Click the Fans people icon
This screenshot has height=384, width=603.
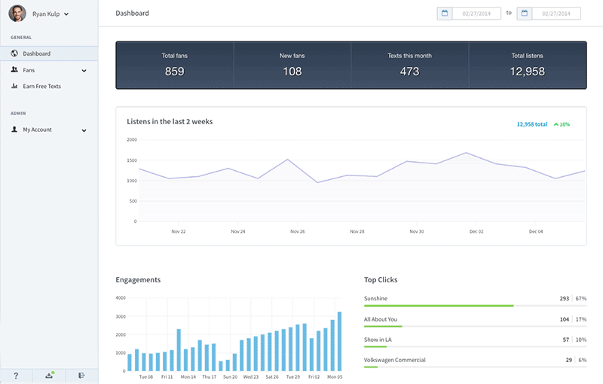(x=14, y=70)
